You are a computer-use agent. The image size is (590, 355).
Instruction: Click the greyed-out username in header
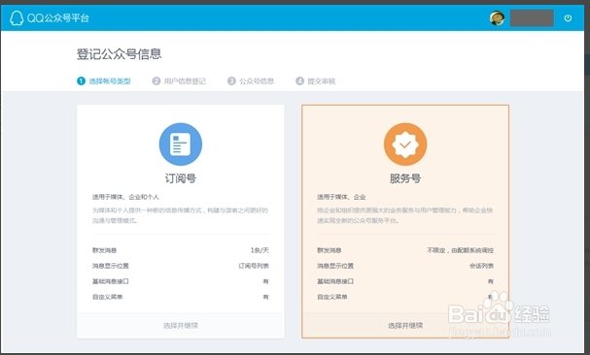[532, 18]
